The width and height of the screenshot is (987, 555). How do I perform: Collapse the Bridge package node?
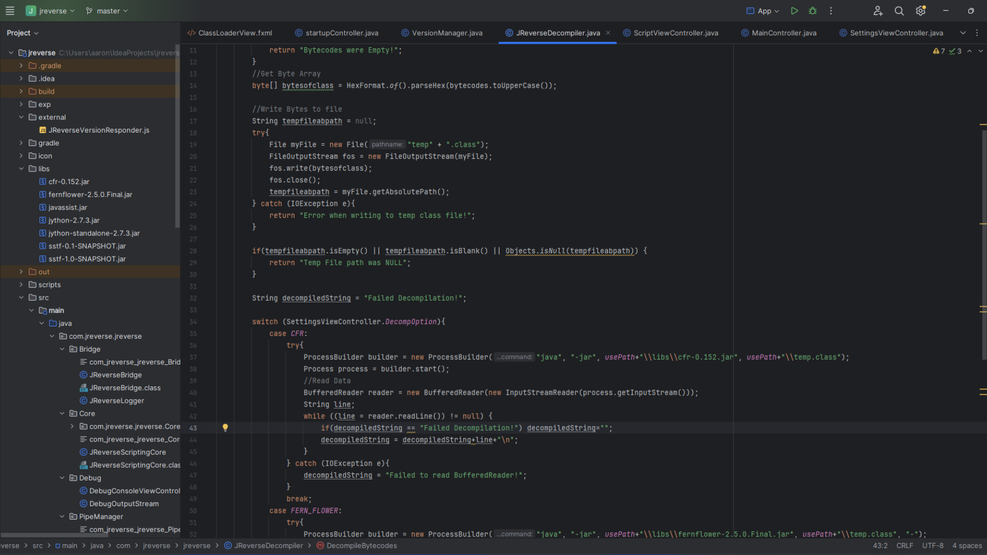pos(62,349)
